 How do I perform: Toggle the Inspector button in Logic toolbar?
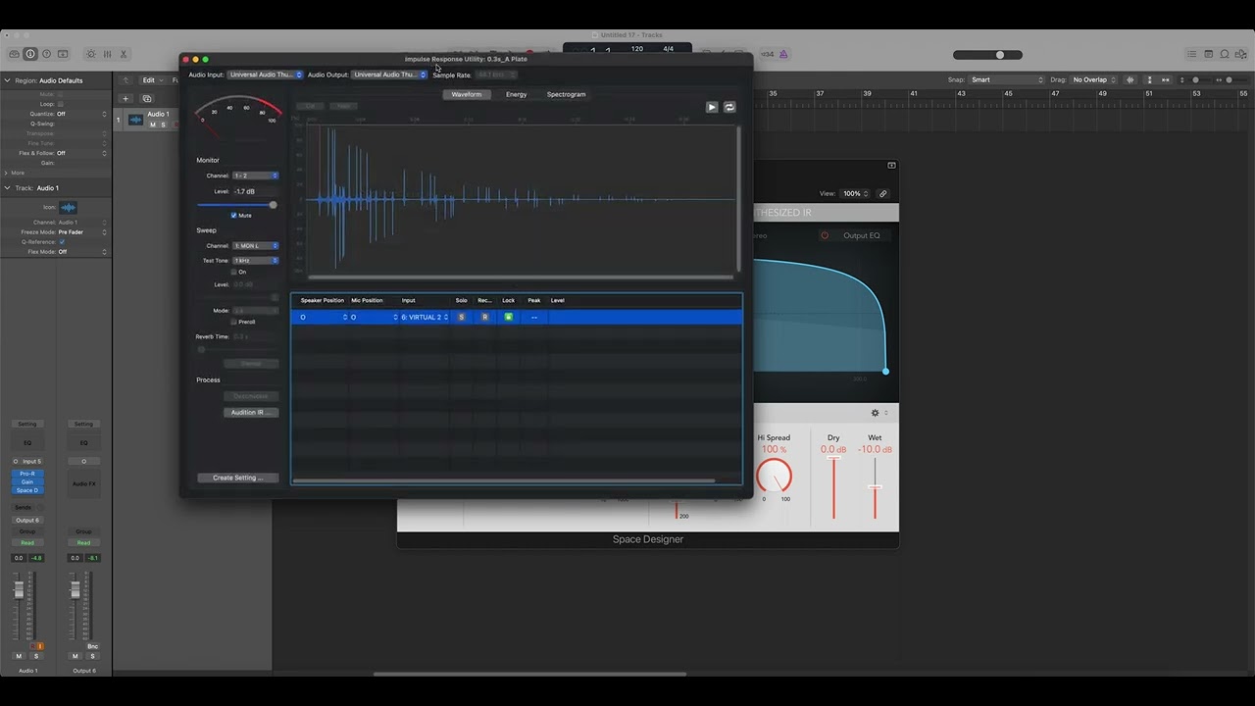coord(30,54)
